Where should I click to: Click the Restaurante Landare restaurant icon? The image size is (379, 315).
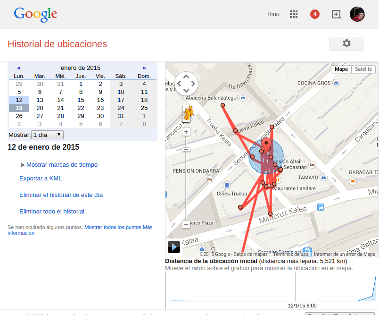278,180
